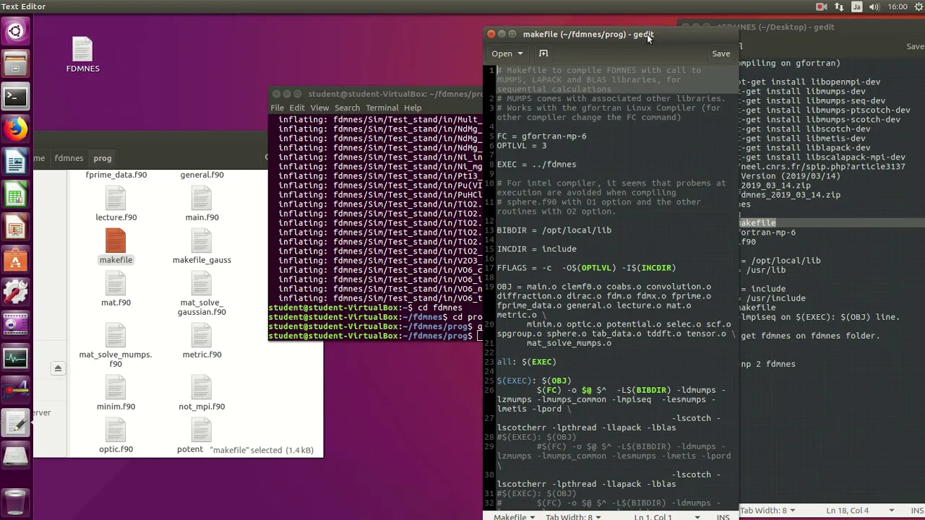Open the 16:00 clock in top bar
The height and width of the screenshot is (520, 925).
[897, 6]
